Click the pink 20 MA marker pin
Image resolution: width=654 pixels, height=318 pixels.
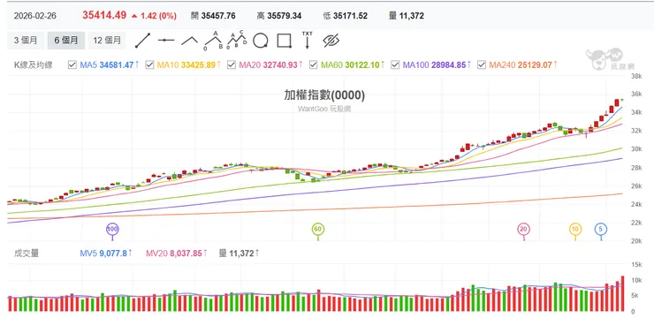tap(524, 229)
